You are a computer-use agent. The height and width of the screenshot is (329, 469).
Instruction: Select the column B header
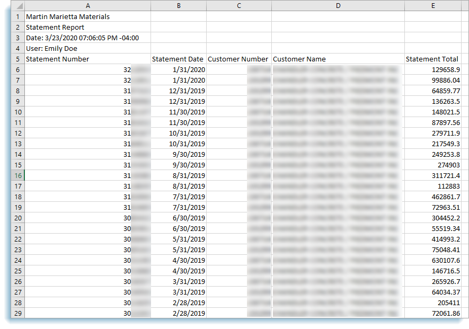coord(179,6)
